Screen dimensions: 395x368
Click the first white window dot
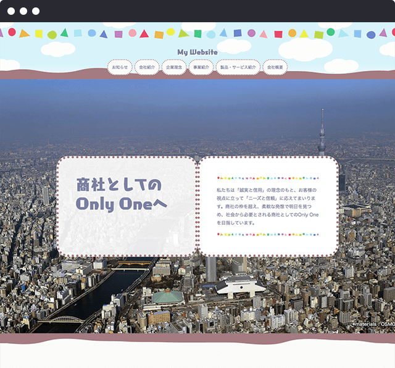pos(11,11)
